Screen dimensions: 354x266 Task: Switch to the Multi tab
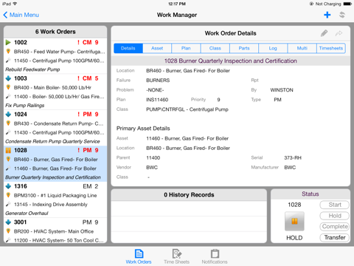302,48
